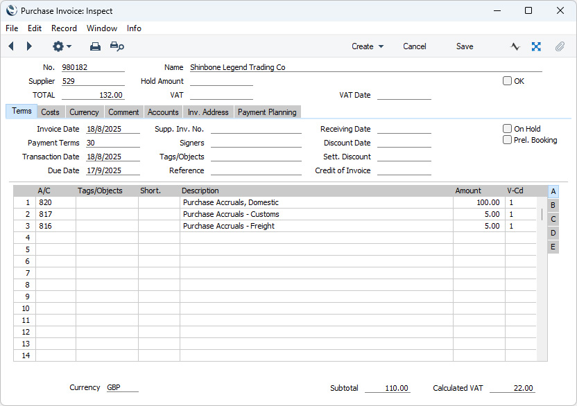Image resolution: width=577 pixels, height=406 pixels.
Task: Click the Due Date field 17/9/2025
Action: click(x=113, y=170)
